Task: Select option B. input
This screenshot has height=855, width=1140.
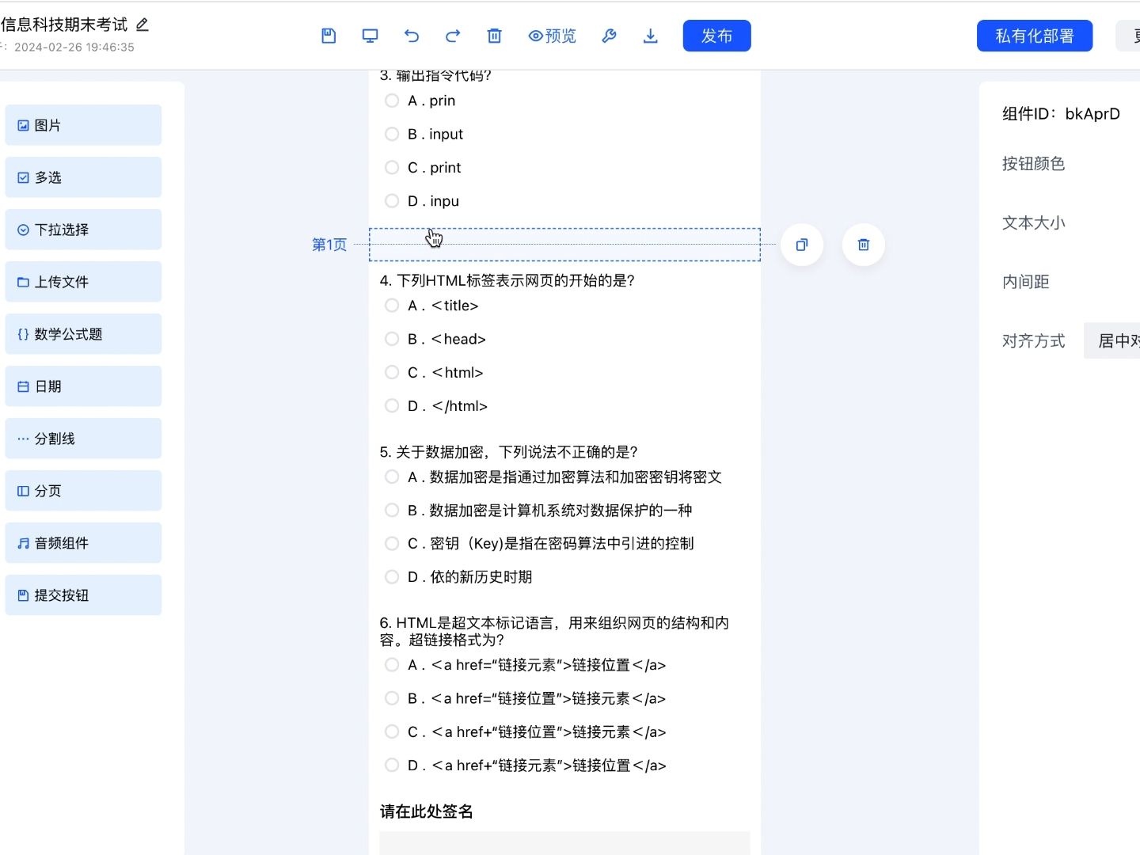Action: click(x=392, y=134)
